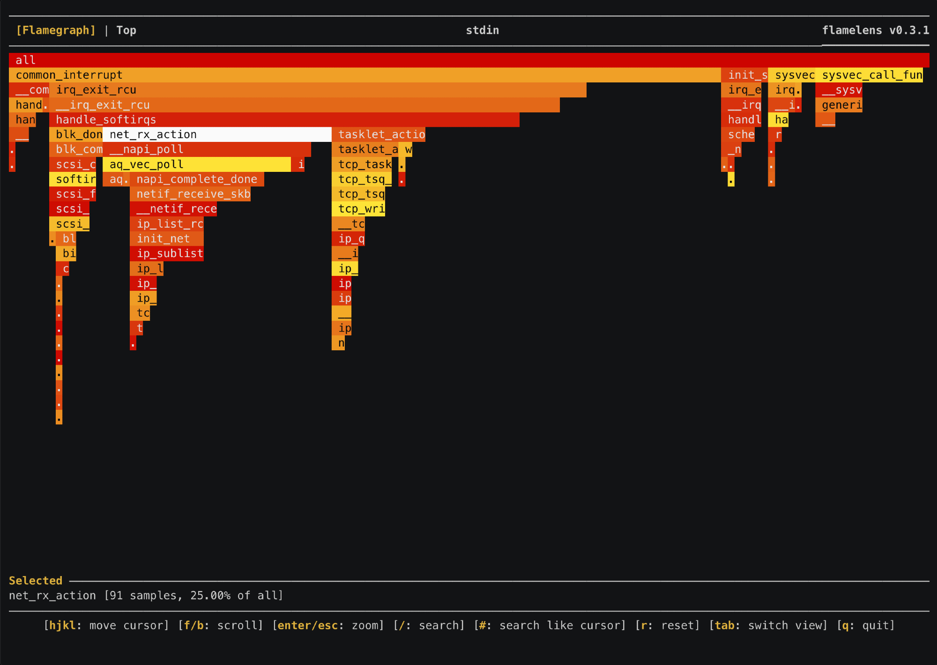Select the init_s frame at top right

(x=744, y=75)
